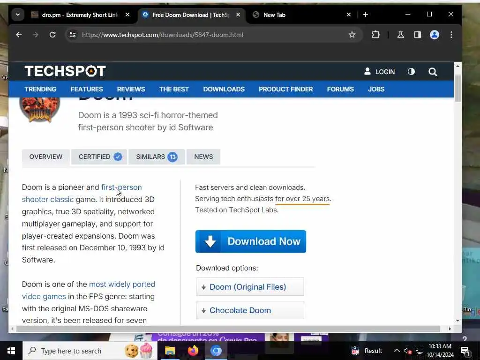480x360 pixels.
Task: Select the NEWS tab
Action: click(x=203, y=157)
